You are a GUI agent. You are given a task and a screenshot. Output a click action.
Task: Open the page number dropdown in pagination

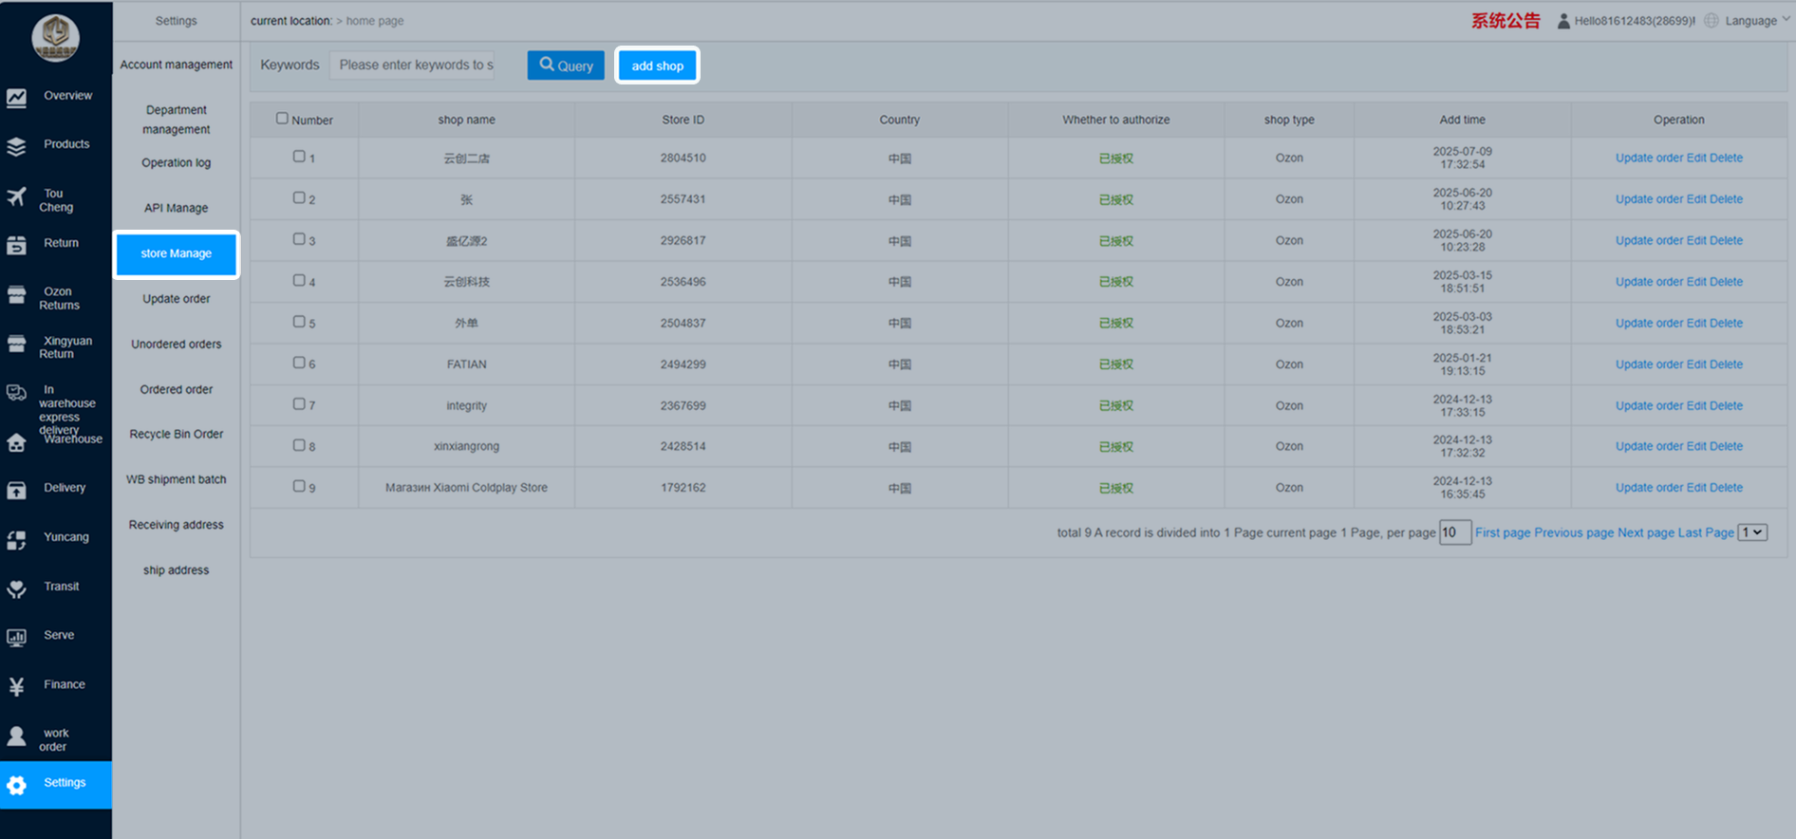tap(1752, 532)
